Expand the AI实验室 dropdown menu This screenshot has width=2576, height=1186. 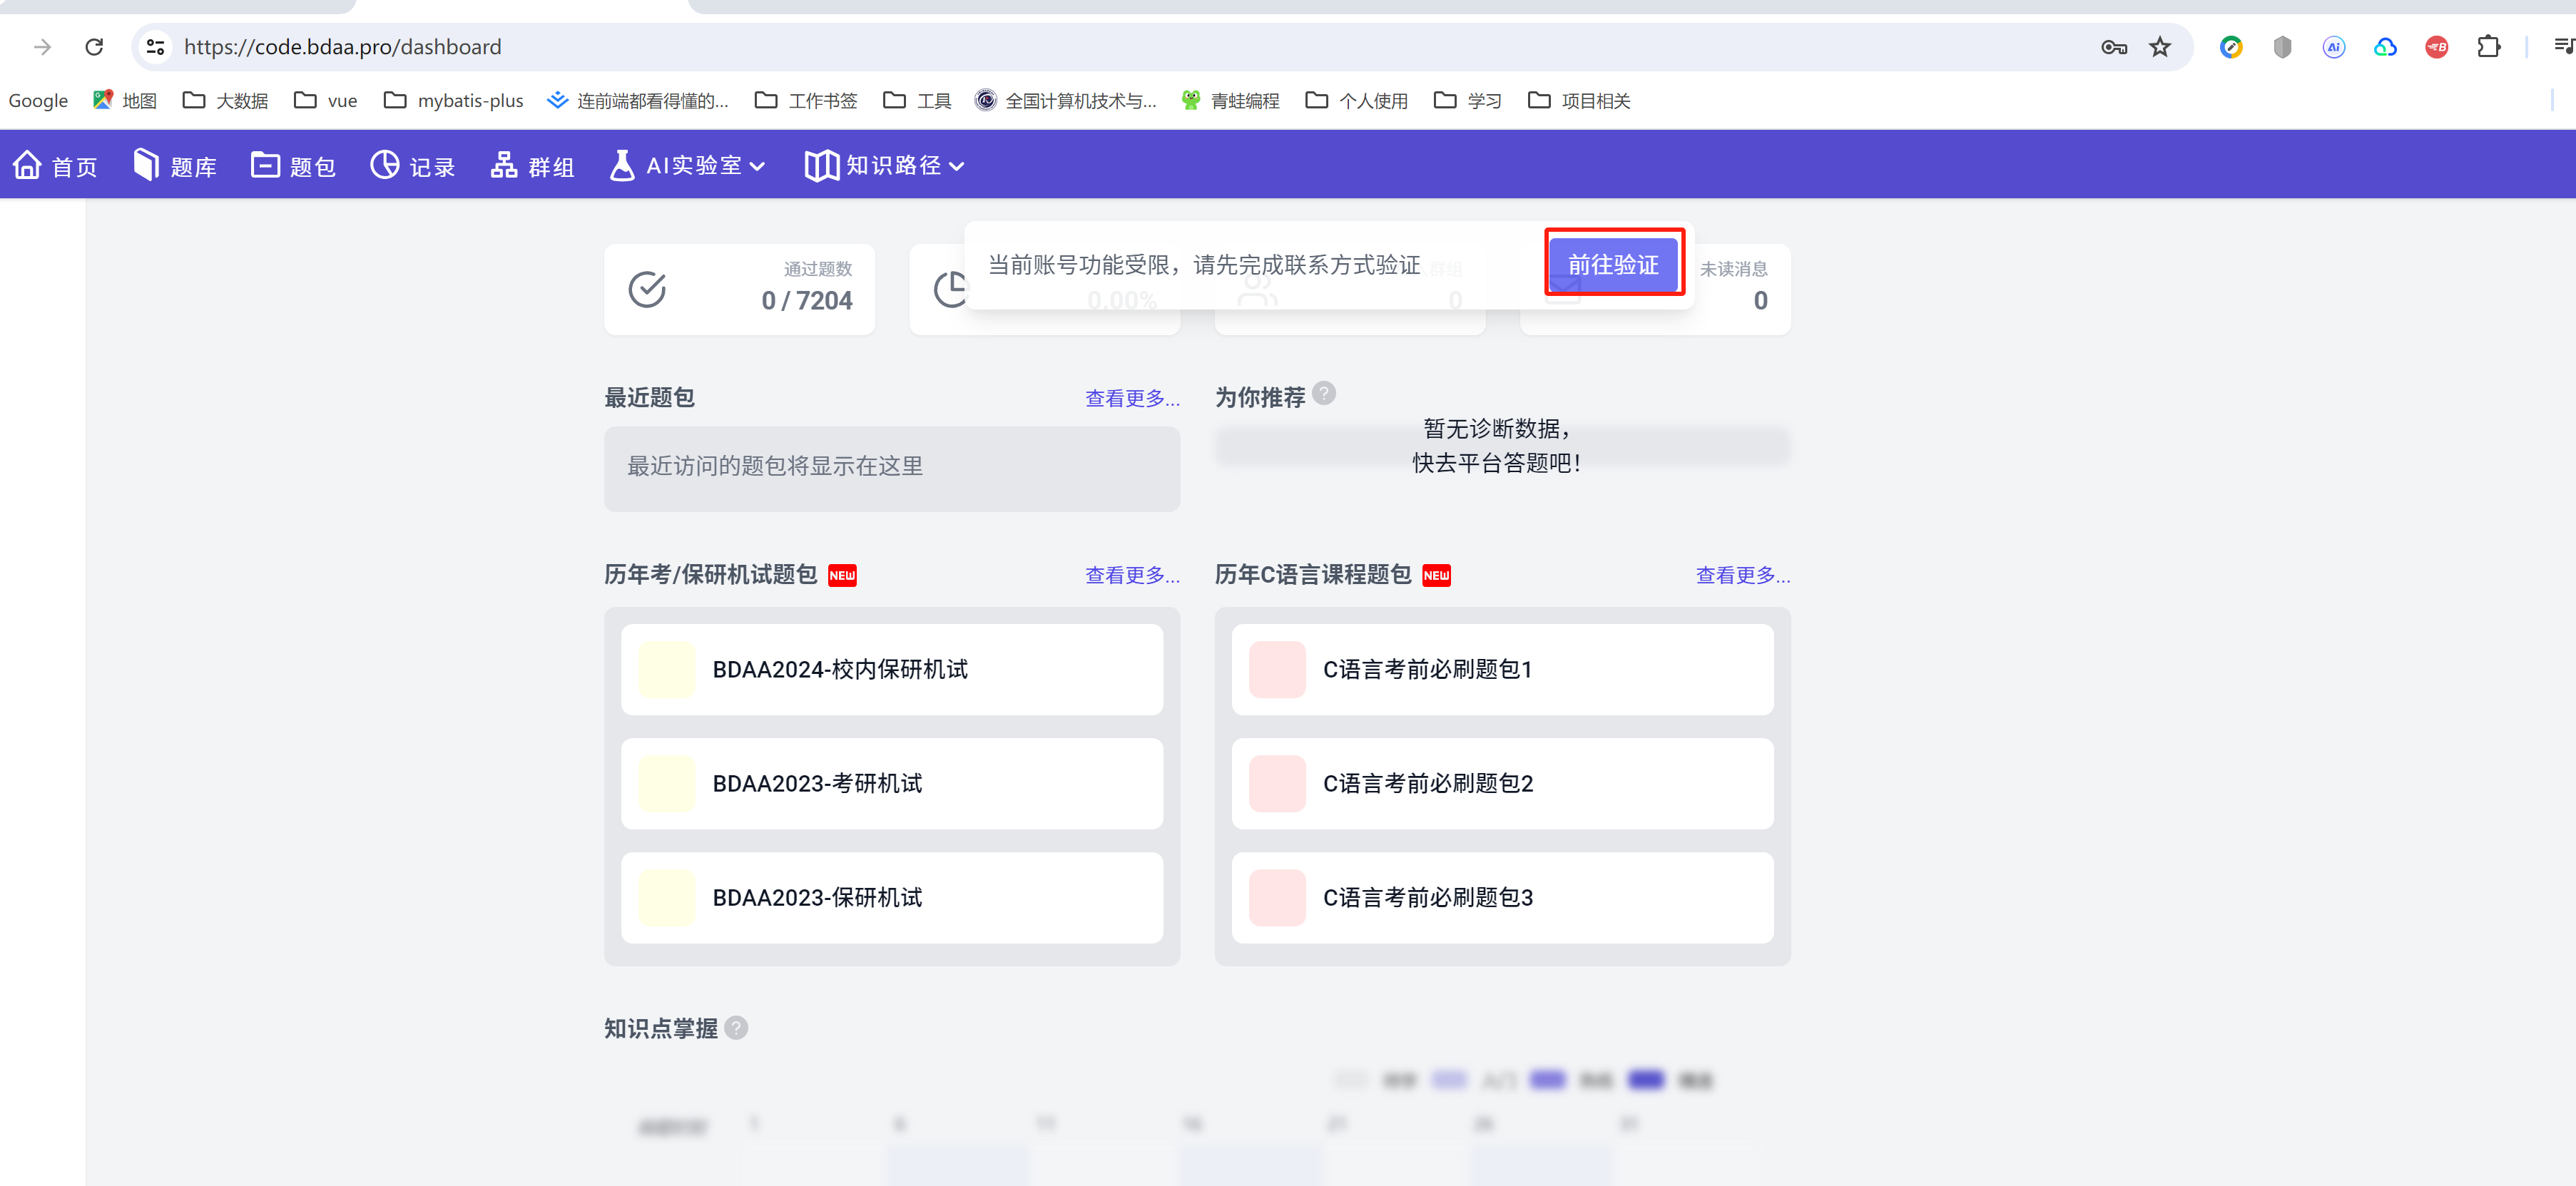705,166
